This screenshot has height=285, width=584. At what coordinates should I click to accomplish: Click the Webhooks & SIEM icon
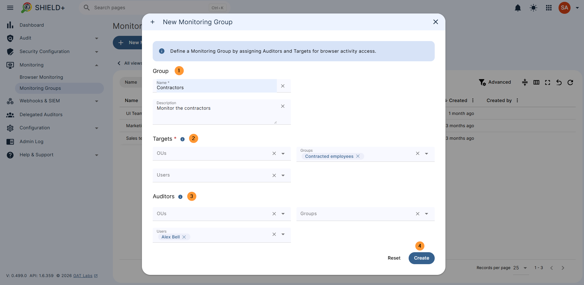[10, 101]
